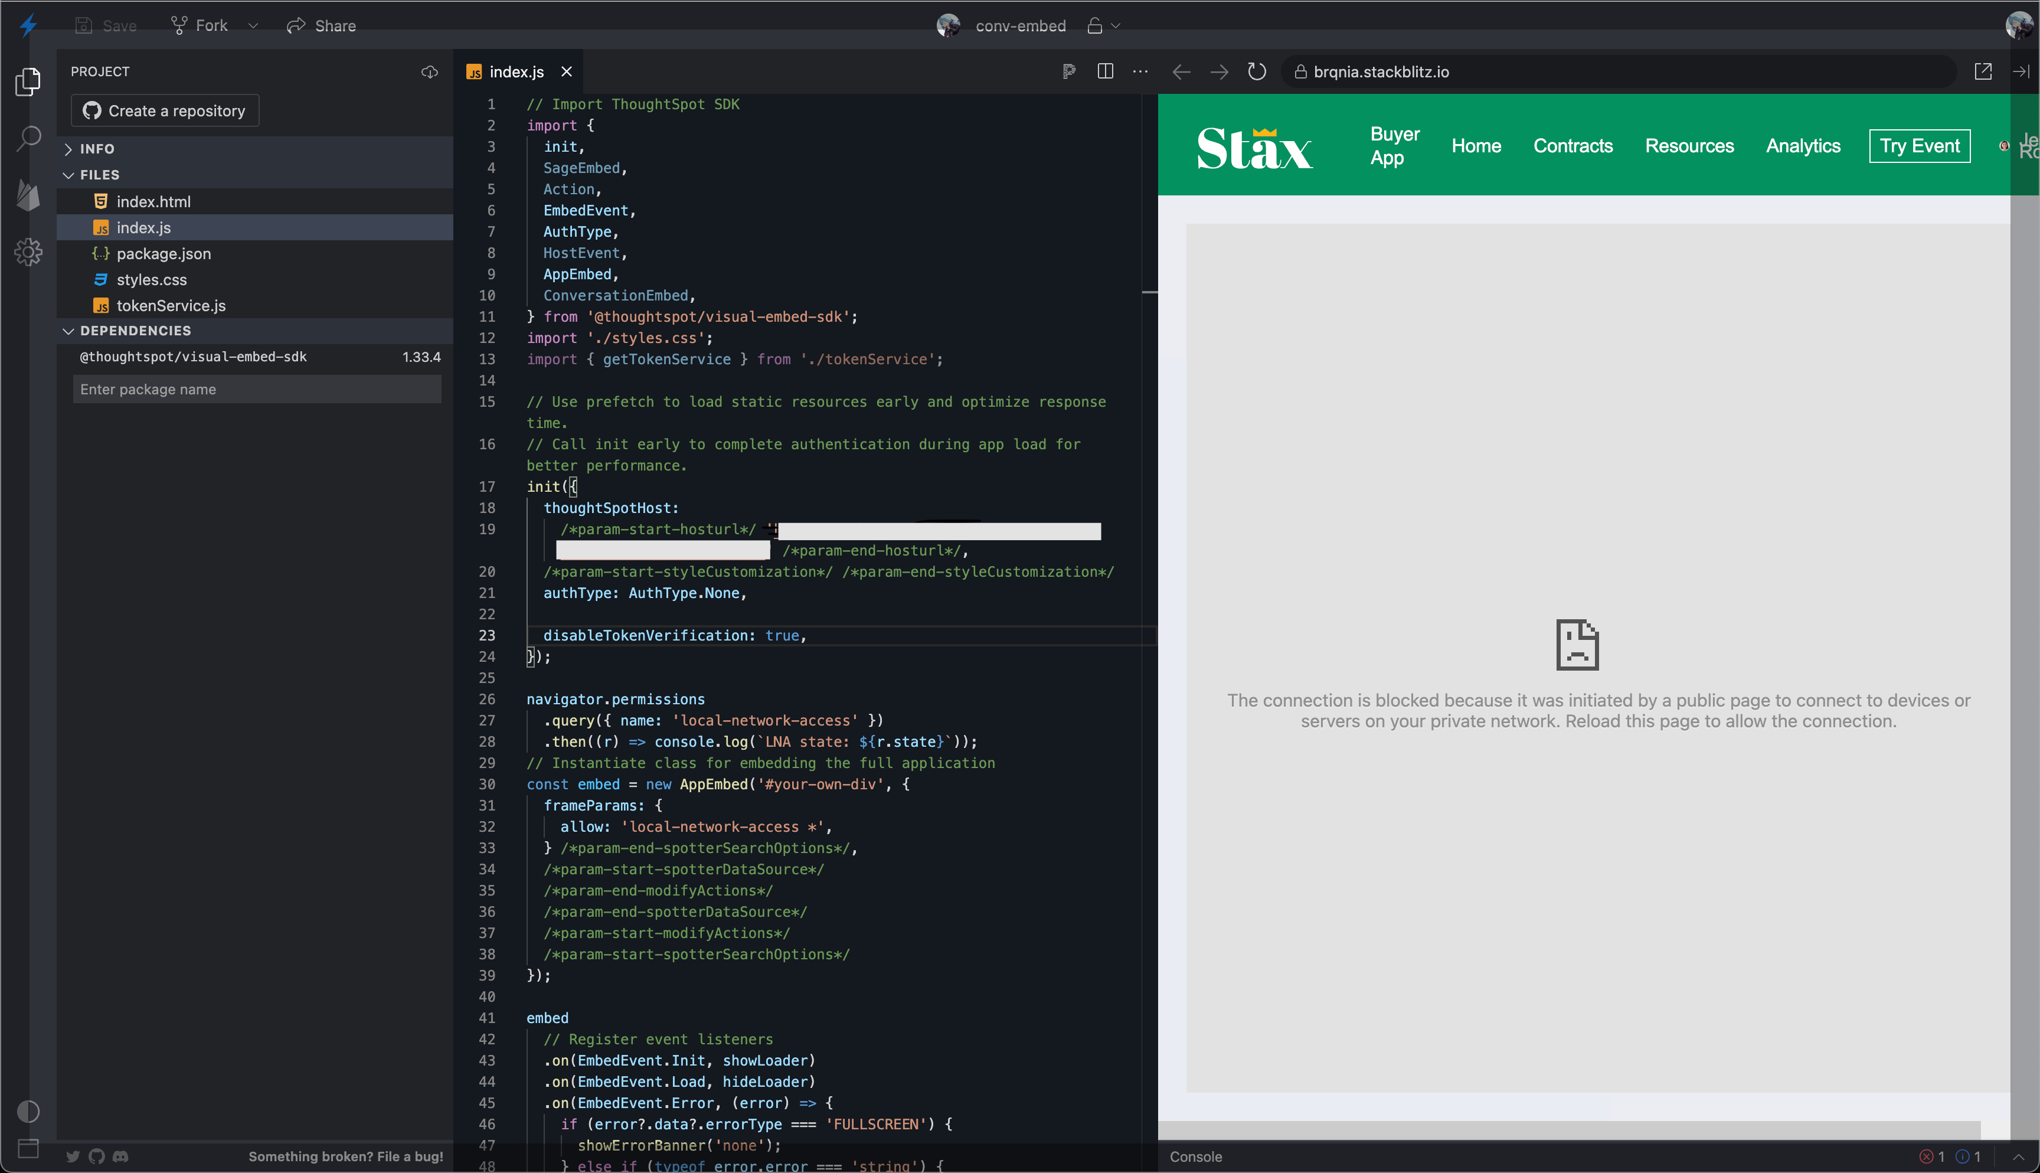Click the Try Event button
This screenshot has height=1173, width=2040.
tap(1919, 146)
